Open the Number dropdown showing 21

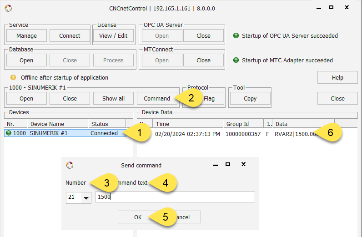(x=85, y=197)
